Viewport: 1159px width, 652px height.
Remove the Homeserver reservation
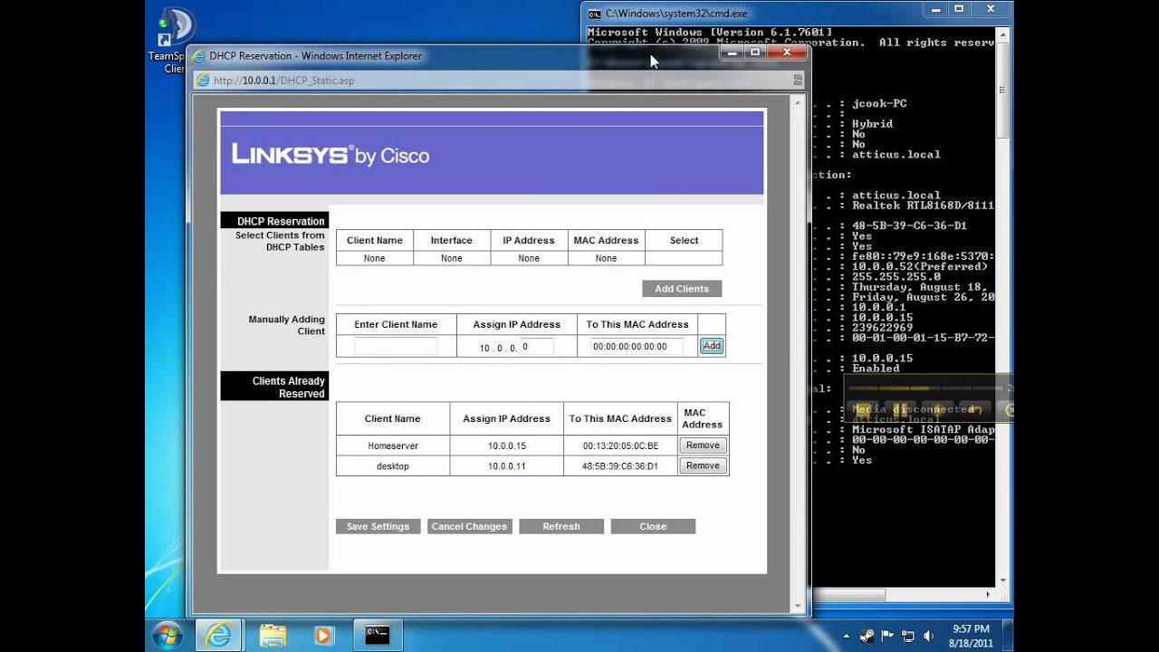pos(703,446)
